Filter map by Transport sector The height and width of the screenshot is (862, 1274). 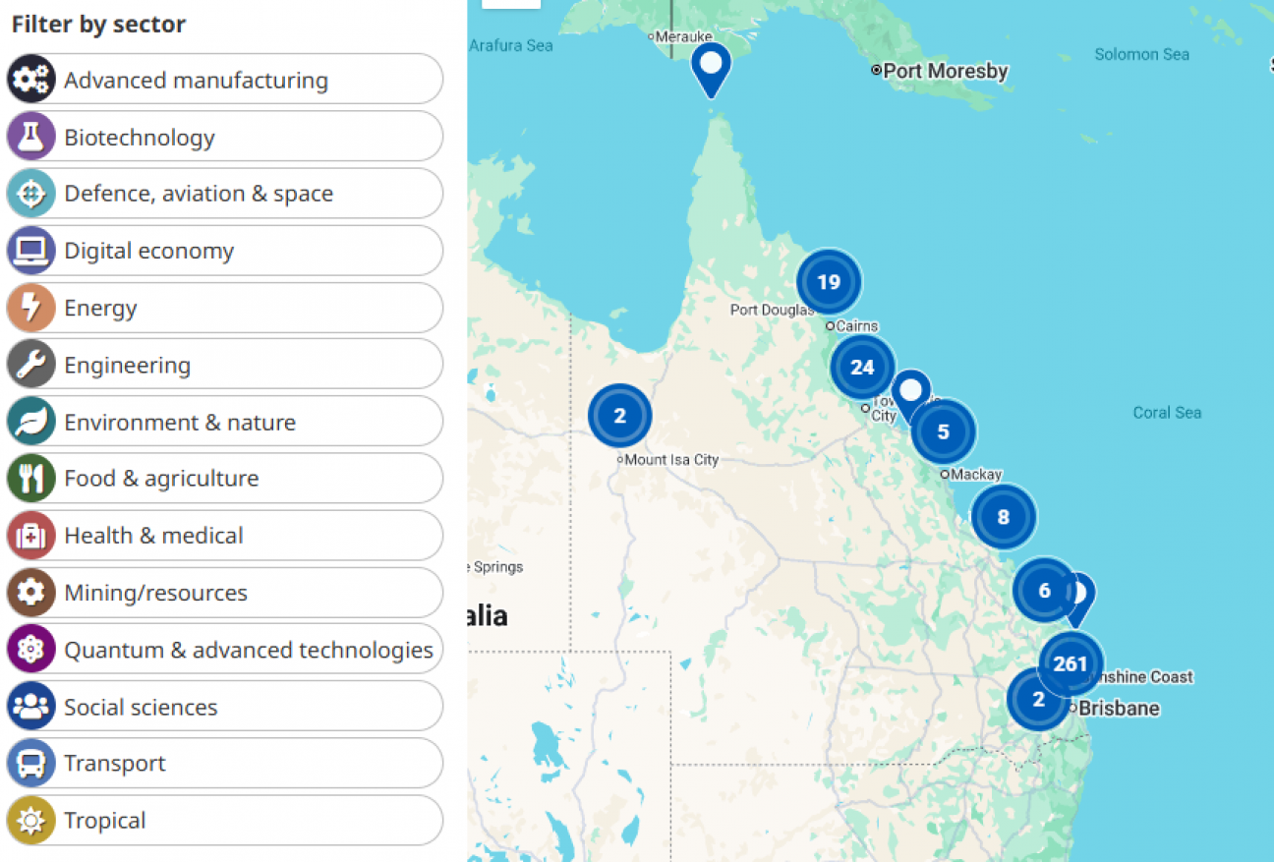pos(225,764)
